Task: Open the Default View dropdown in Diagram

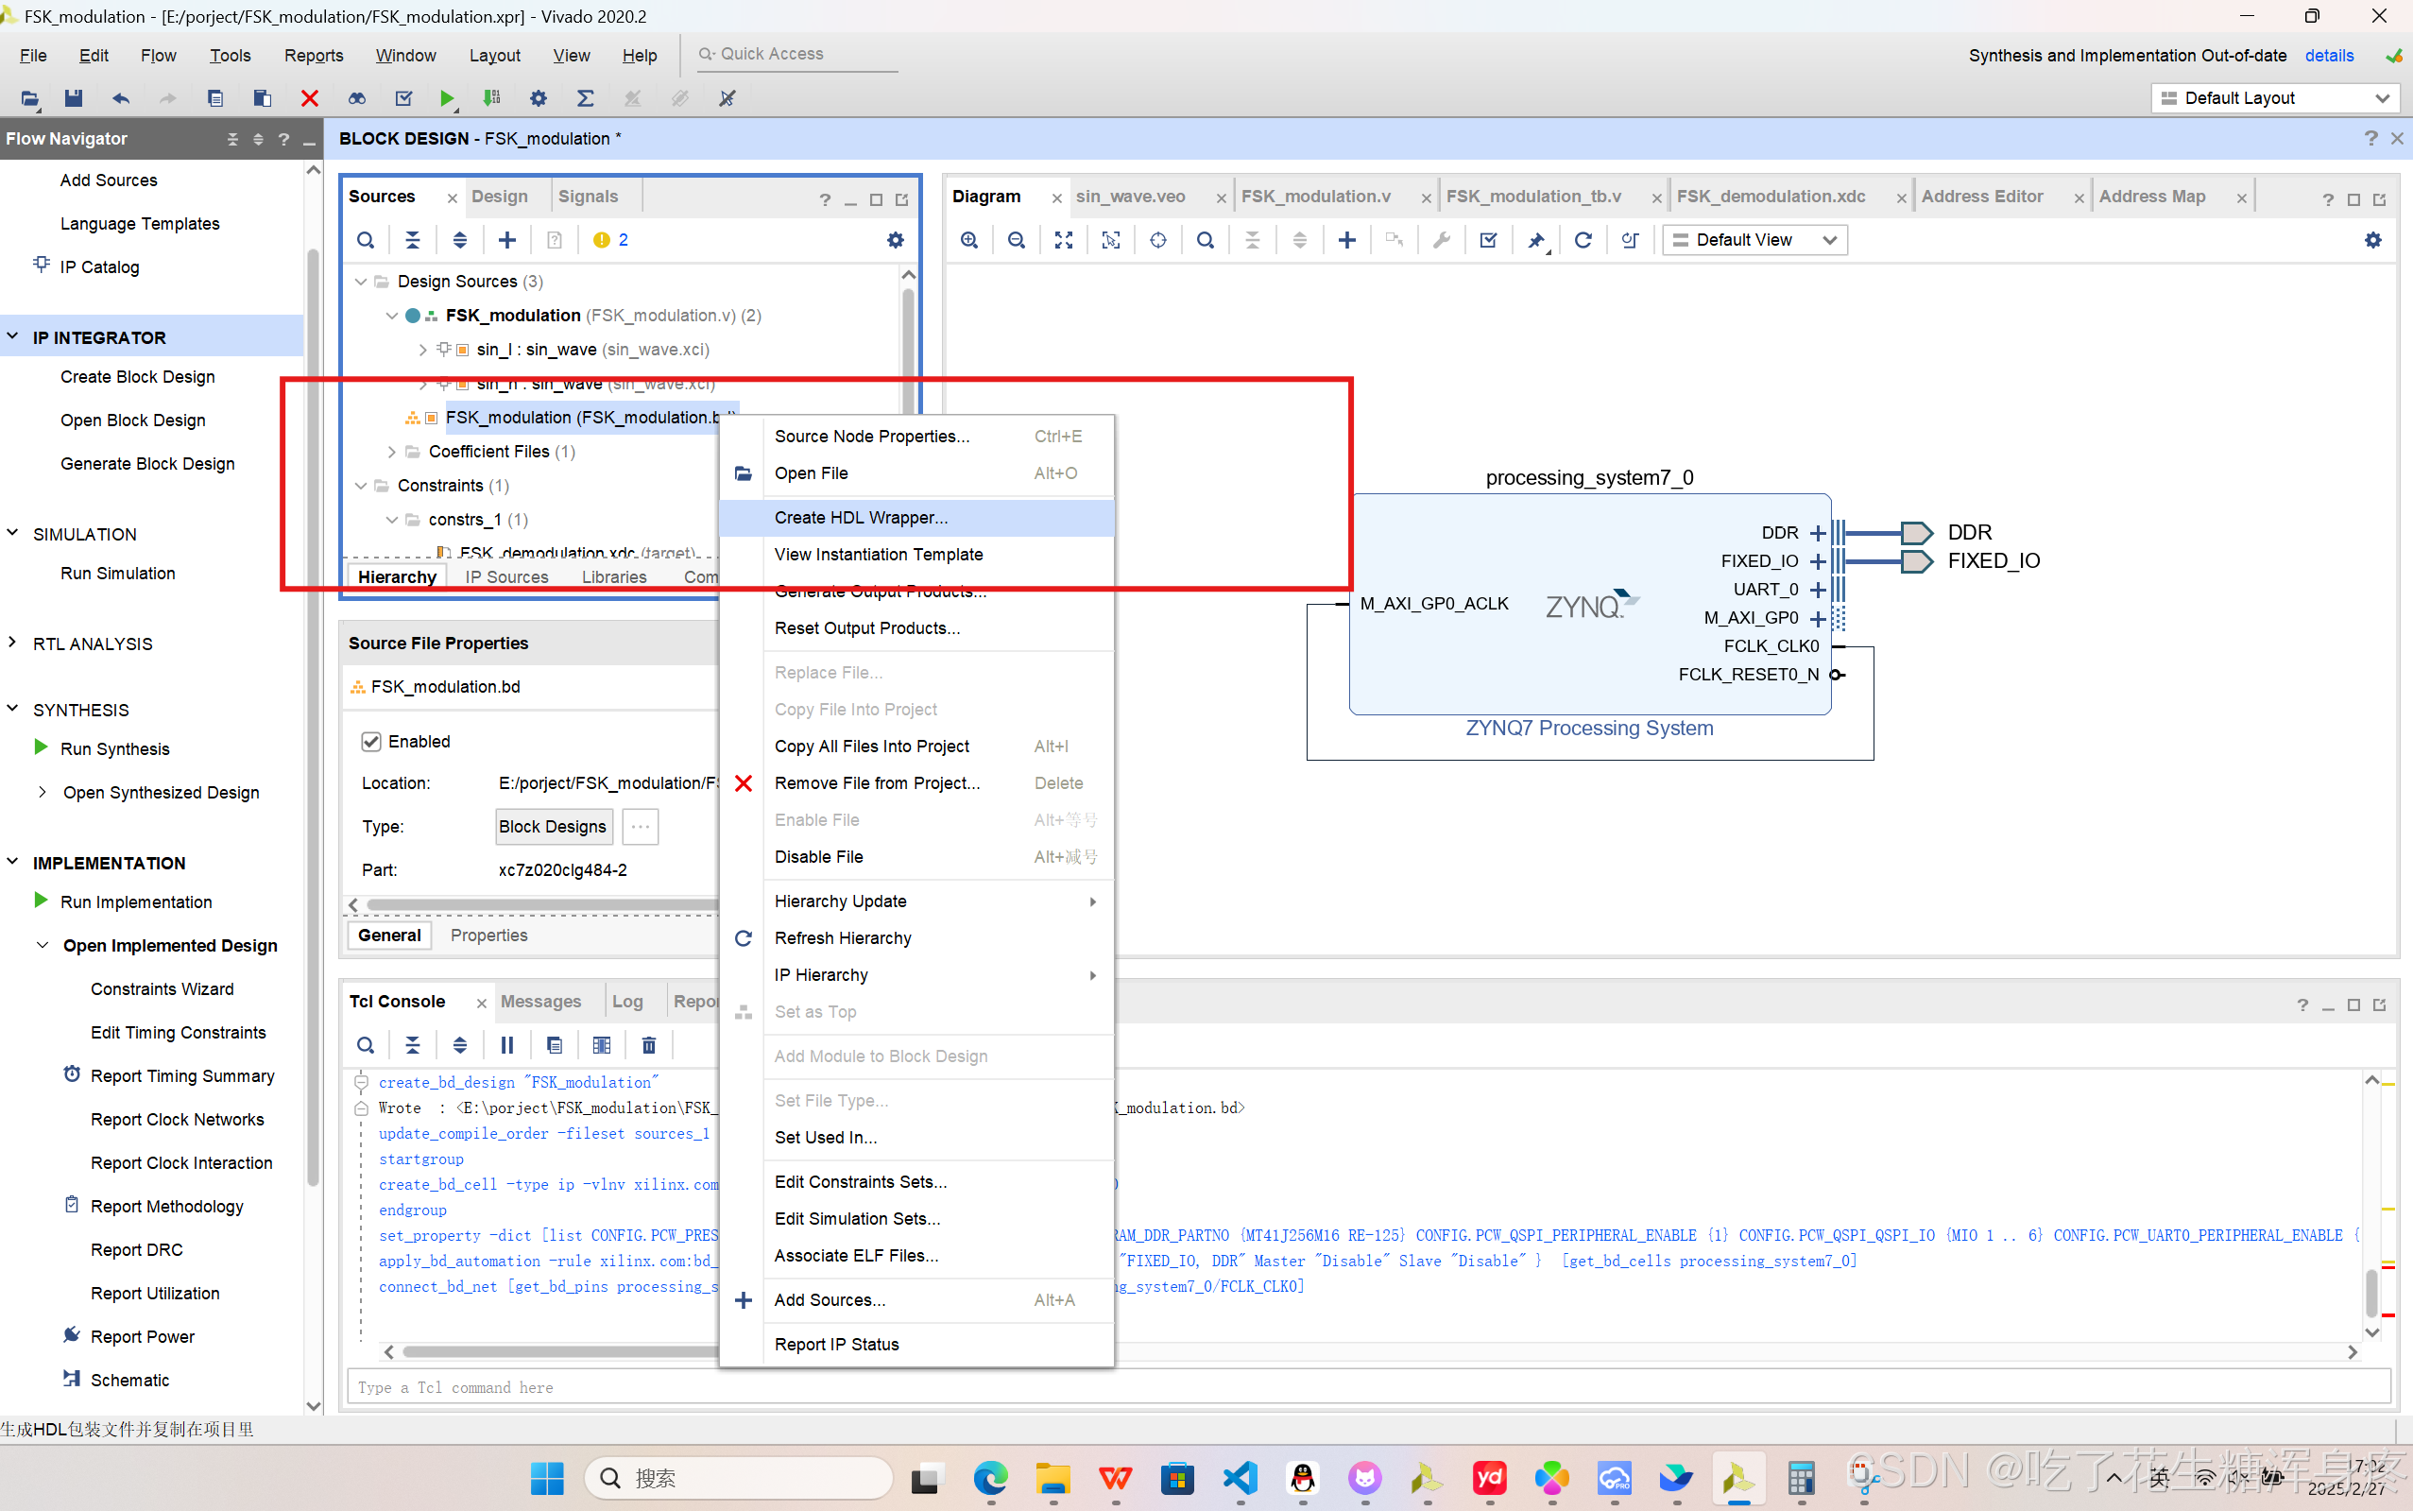Action: (x=1754, y=240)
